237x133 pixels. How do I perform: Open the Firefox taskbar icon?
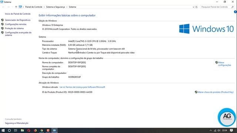point(35,130)
